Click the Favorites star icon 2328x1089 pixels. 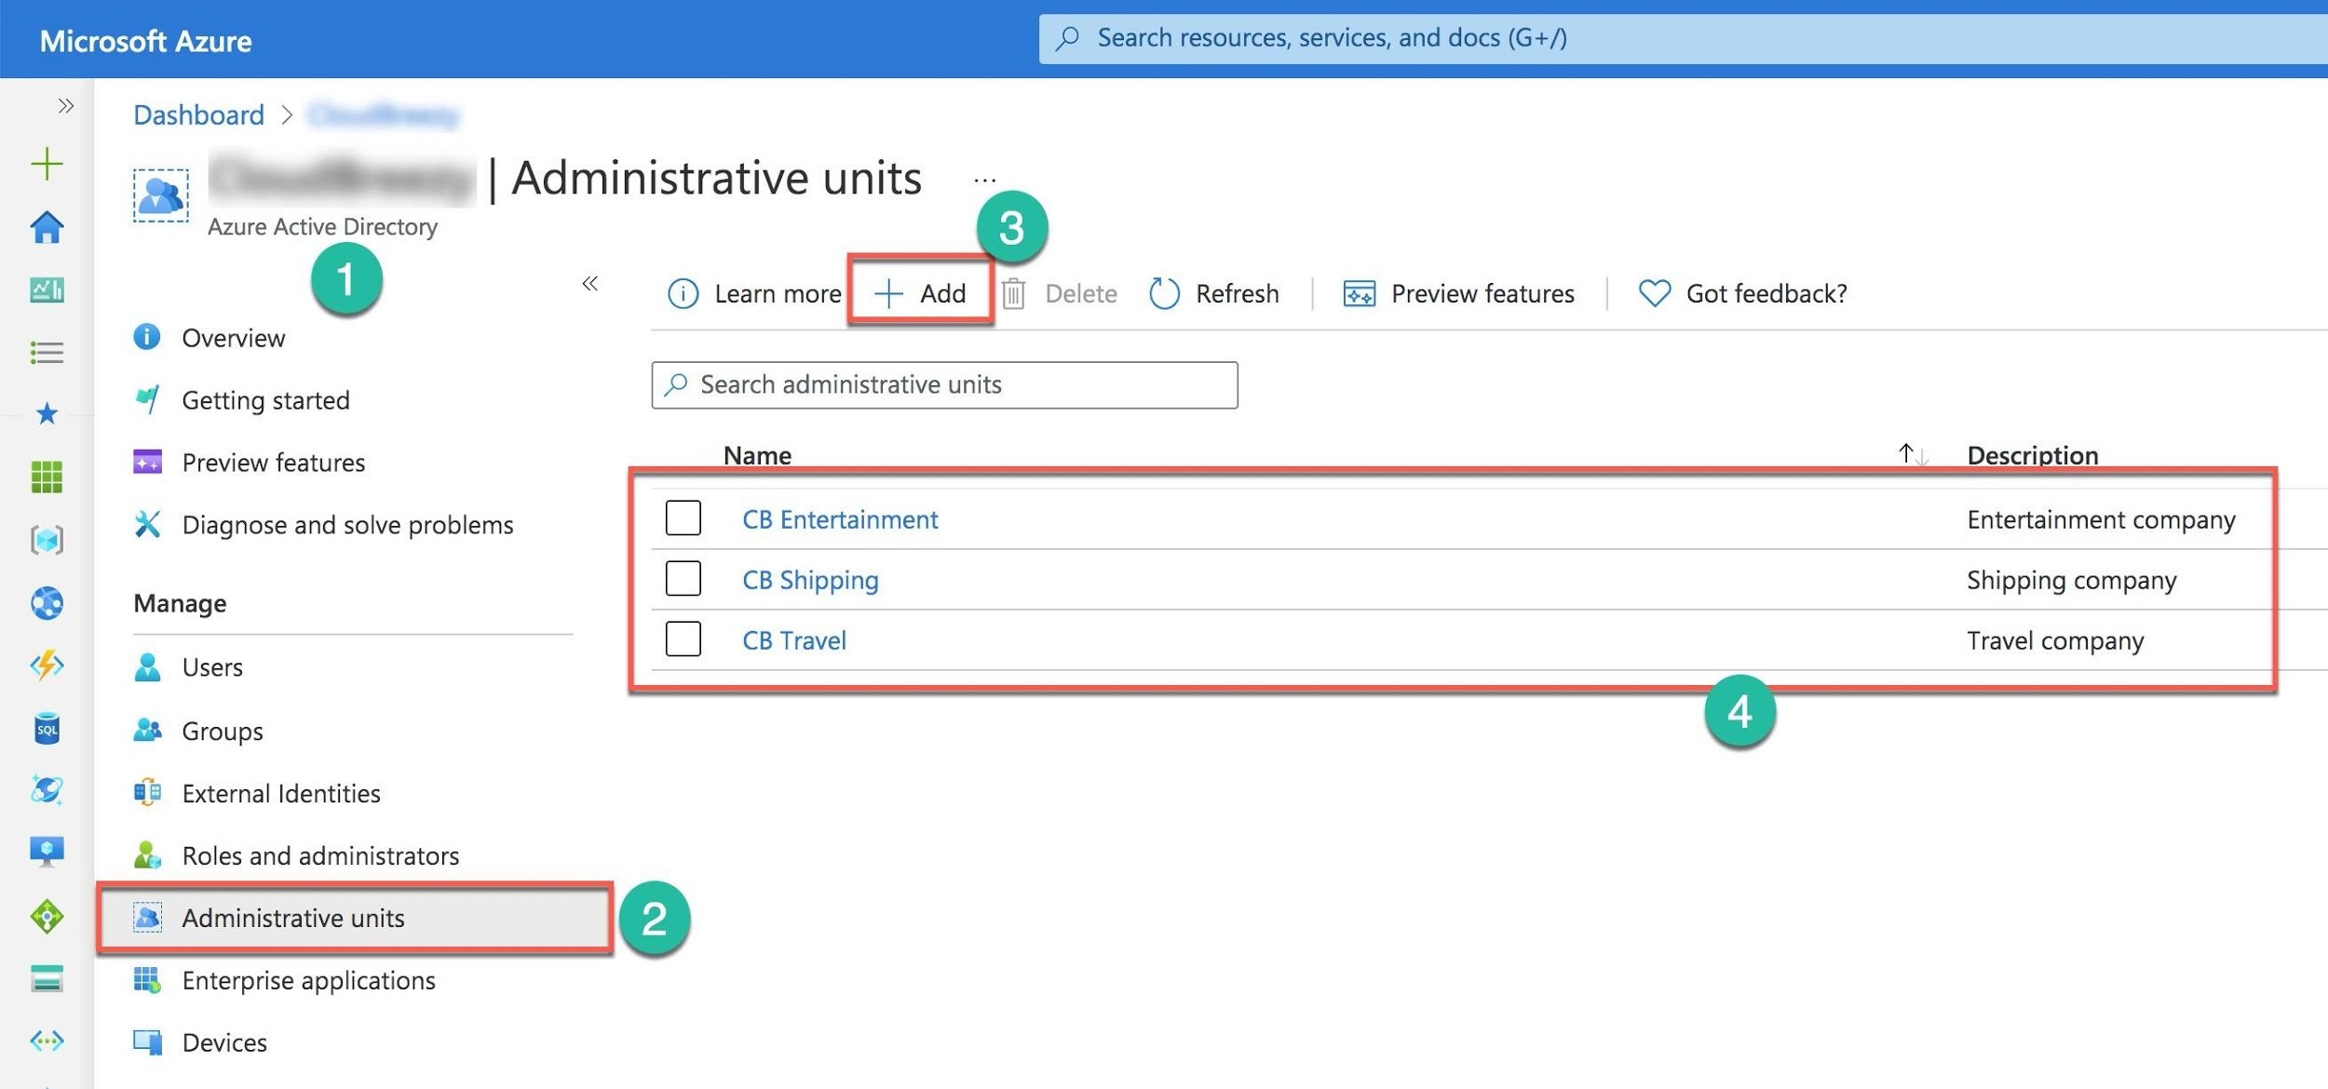[x=47, y=414]
